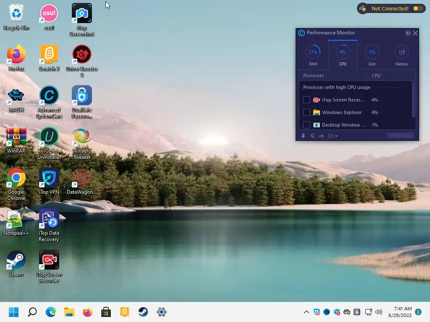Open Steam from the taskbar
This screenshot has height=322, width=430.
click(x=143, y=312)
